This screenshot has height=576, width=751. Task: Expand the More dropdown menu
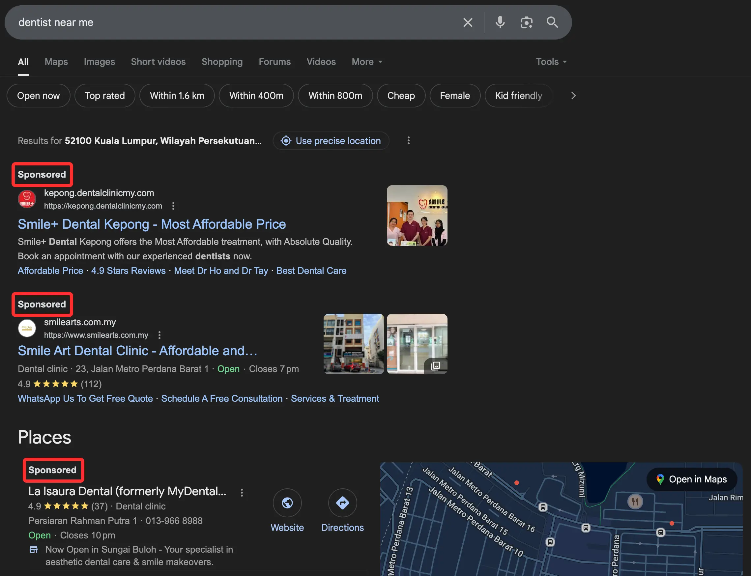[367, 62]
